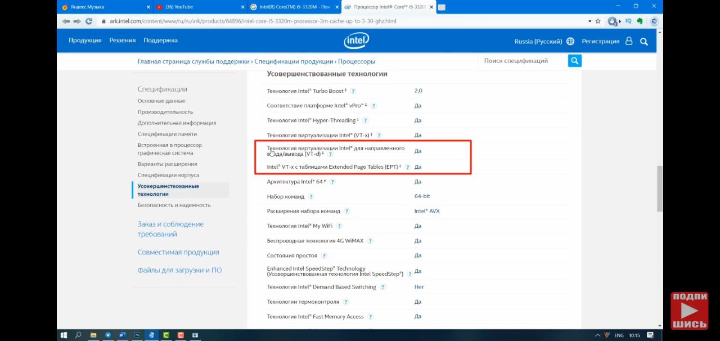The width and height of the screenshot is (720, 341).
Task: Jump to Спецификации корпуса section
Action: coord(168,176)
